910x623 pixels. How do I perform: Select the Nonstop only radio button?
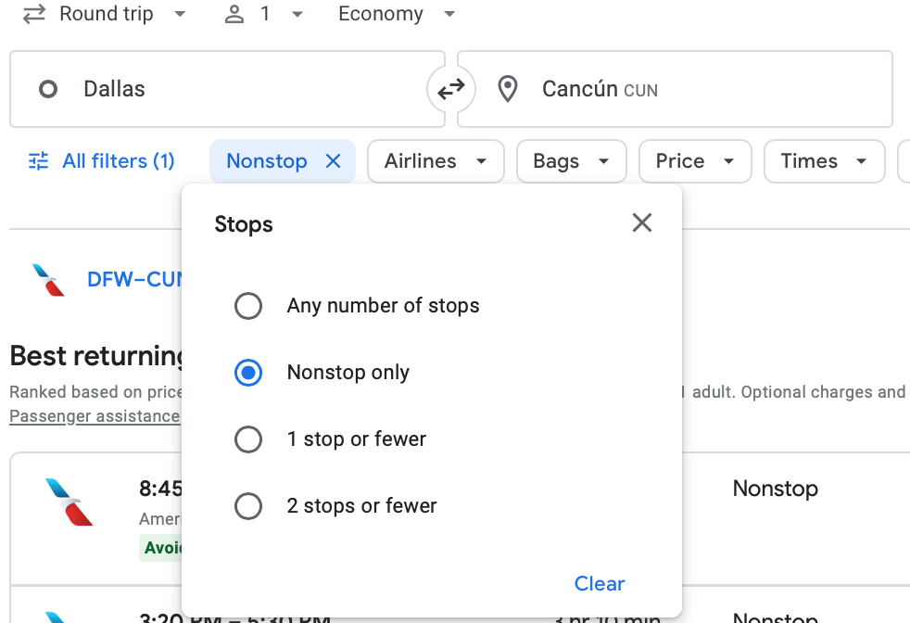248,373
